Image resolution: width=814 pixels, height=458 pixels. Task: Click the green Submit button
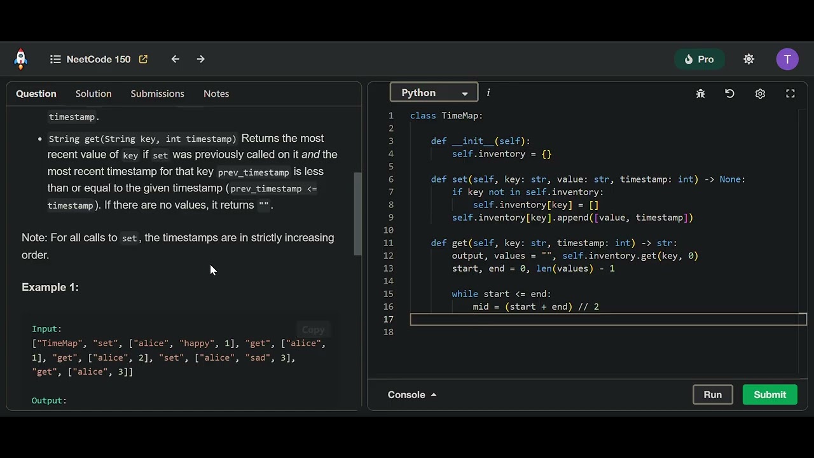click(x=769, y=394)
